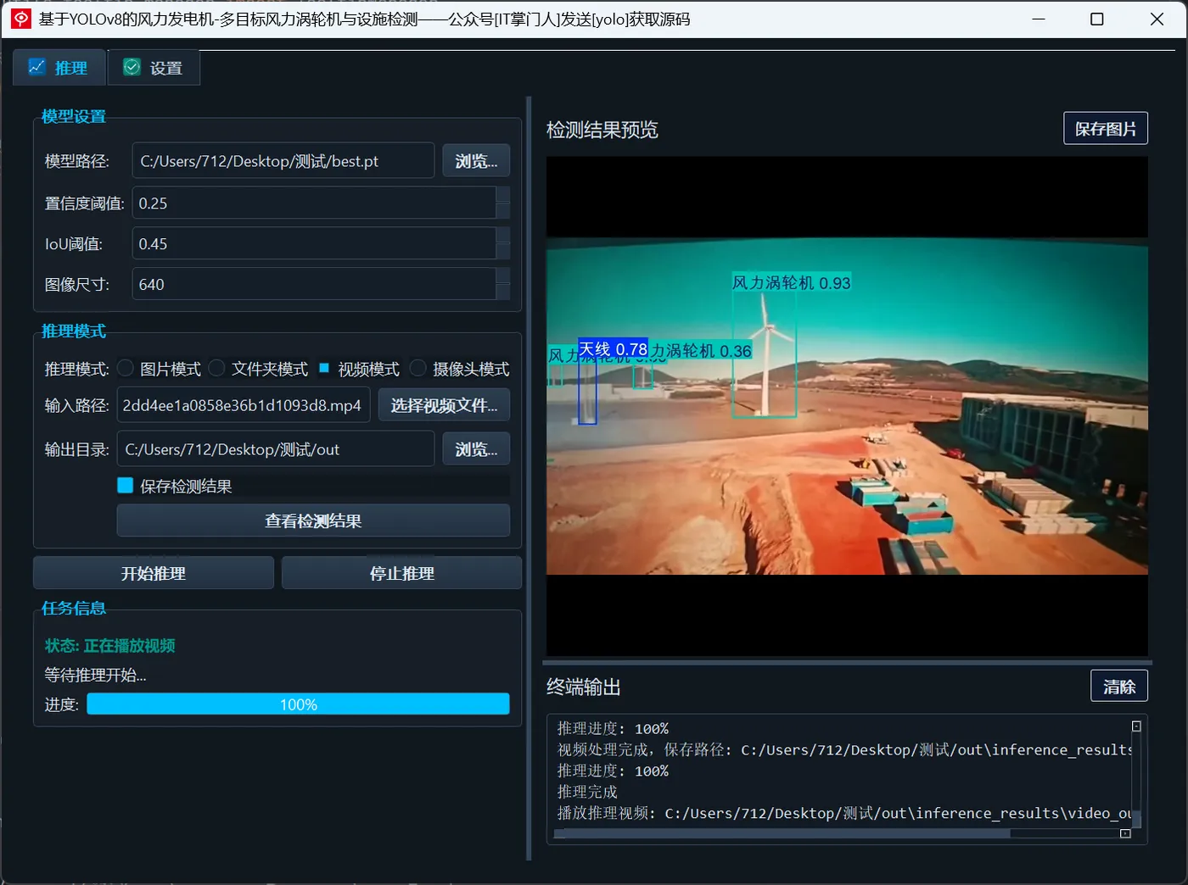Viewport: 1188px width, 885px height.
Task: Increase the 置信度阈值 value with up arrow
Action: (503, 195)
